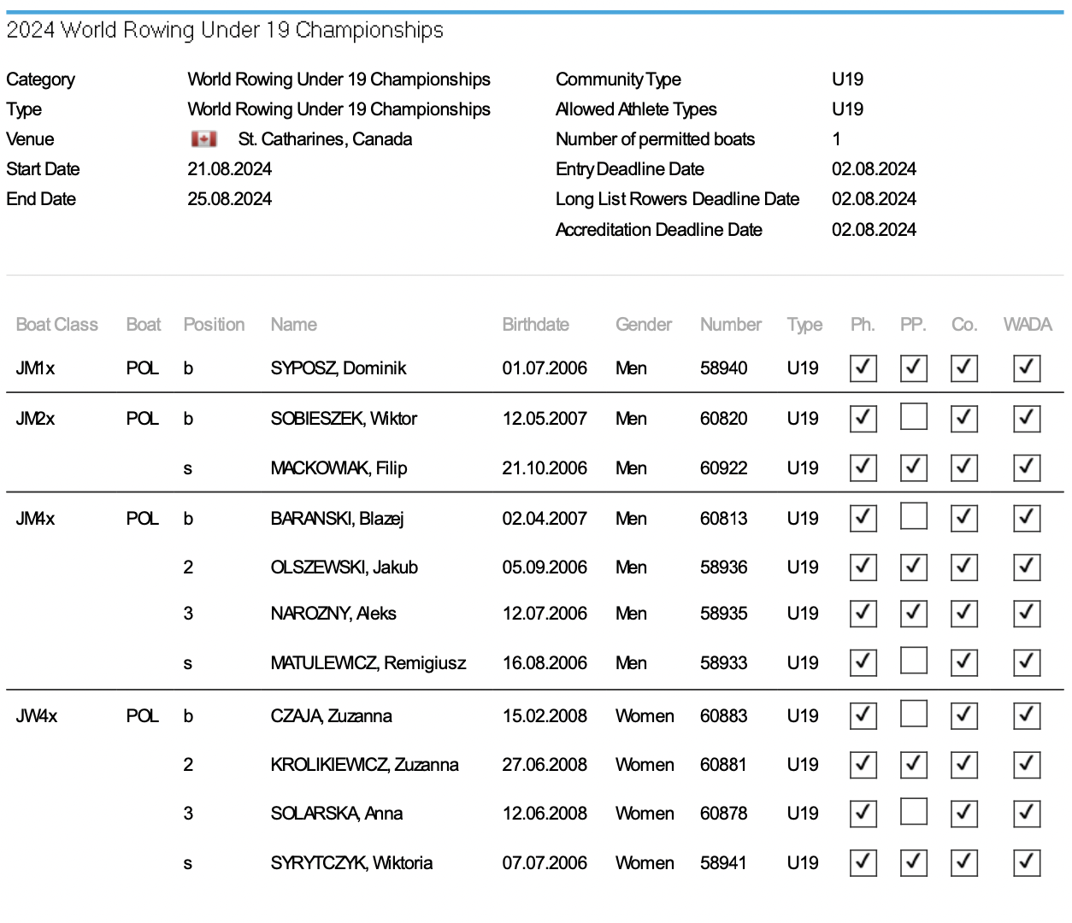Toggle WADA checkbox for SOLARSKA, Anna

tap(1027, 813)
